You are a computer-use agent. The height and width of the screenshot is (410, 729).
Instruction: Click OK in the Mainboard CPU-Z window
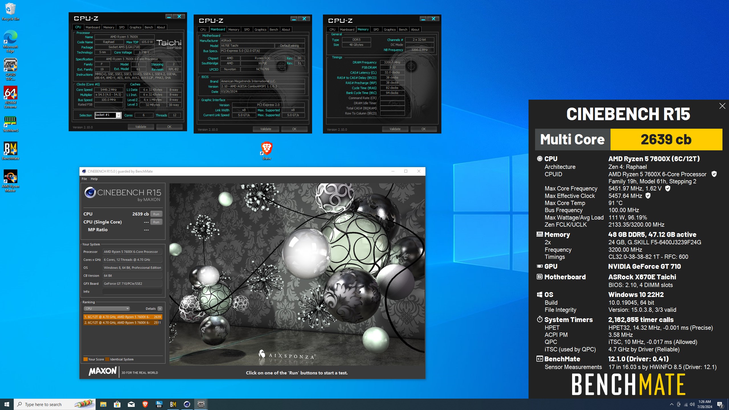(294, 129)
